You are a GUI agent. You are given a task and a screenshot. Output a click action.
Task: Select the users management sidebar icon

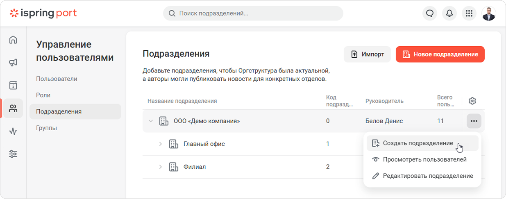point(13,109)
